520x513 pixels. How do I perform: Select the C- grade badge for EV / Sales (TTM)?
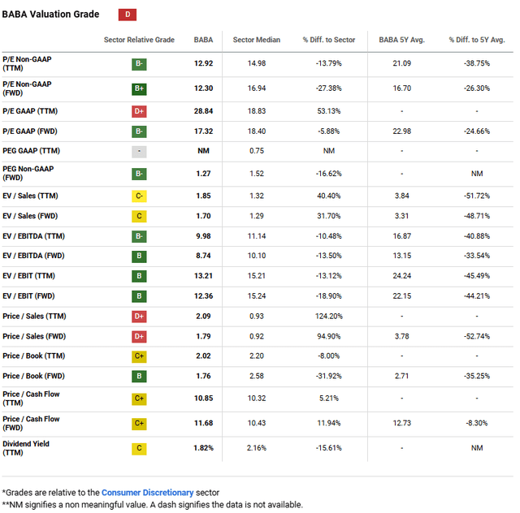click(x=140, y=196)
